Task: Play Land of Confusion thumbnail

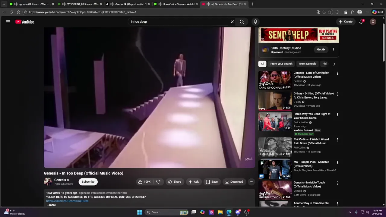Action: click(x=275, y=80)
